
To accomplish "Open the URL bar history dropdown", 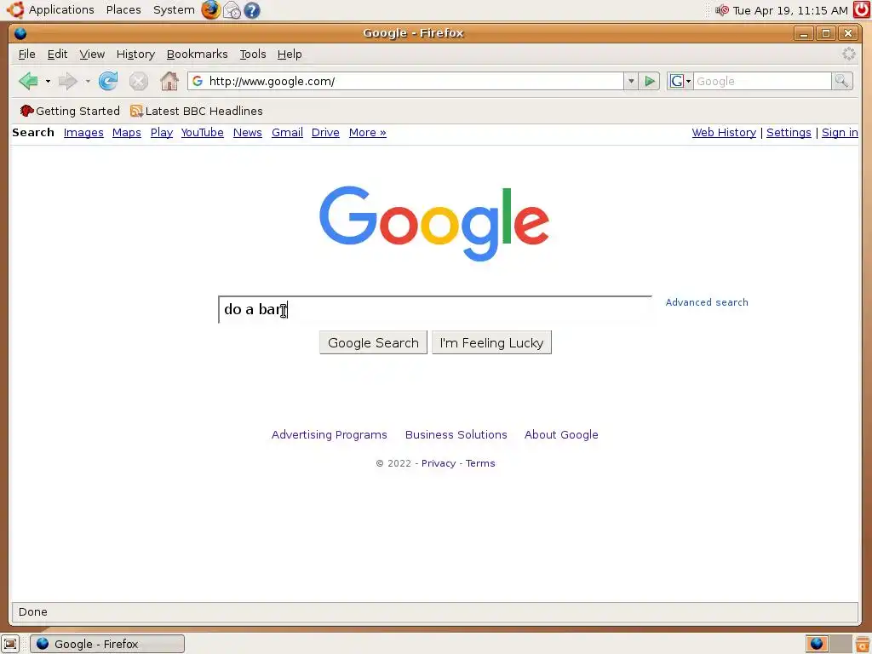I will 631,81.
